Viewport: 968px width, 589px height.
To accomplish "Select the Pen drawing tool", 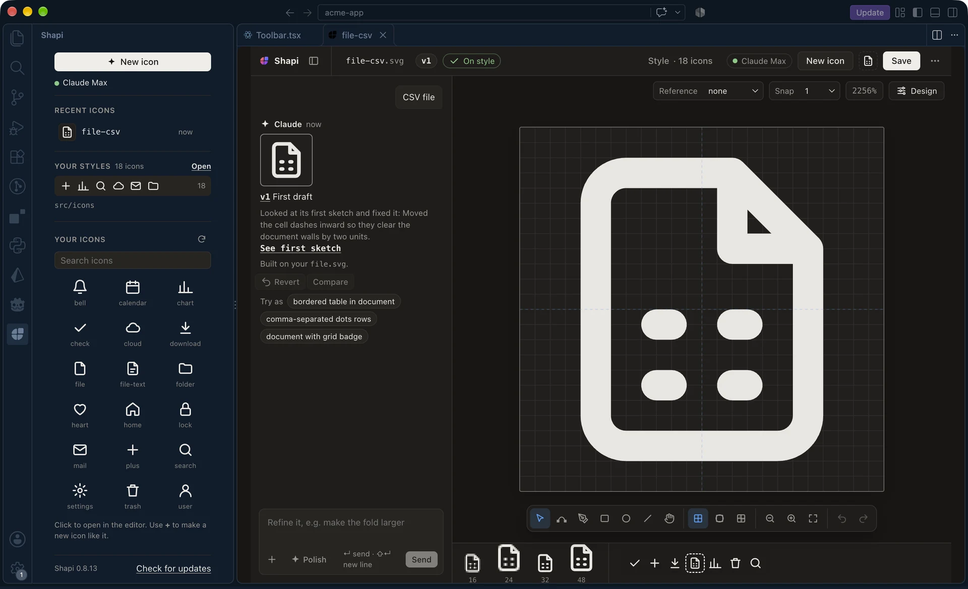I will tap(583, 518).
